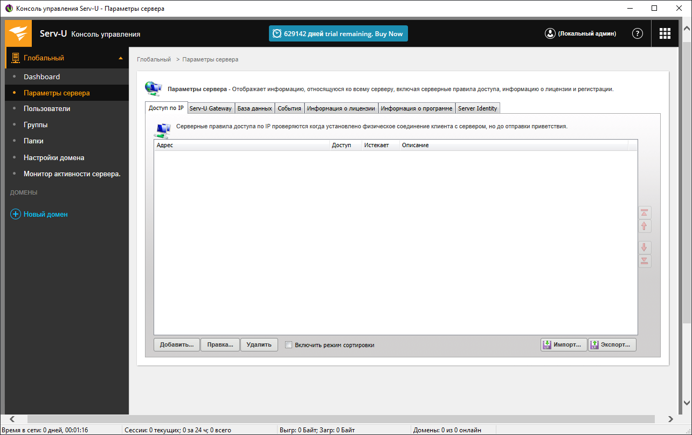Switch to the Serv-U Gateway tab
The width and height of the screenshot is (692, 435).
pyautogui.click(x=210, y=108)
